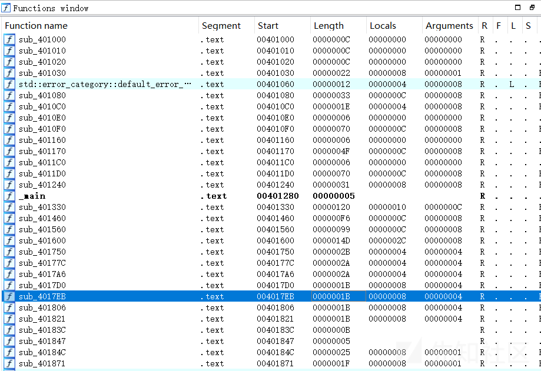The width and height of the screenshot is (541, 371).
Task: Click the function icon beside sub_4010C0
Action: [9, 106]
